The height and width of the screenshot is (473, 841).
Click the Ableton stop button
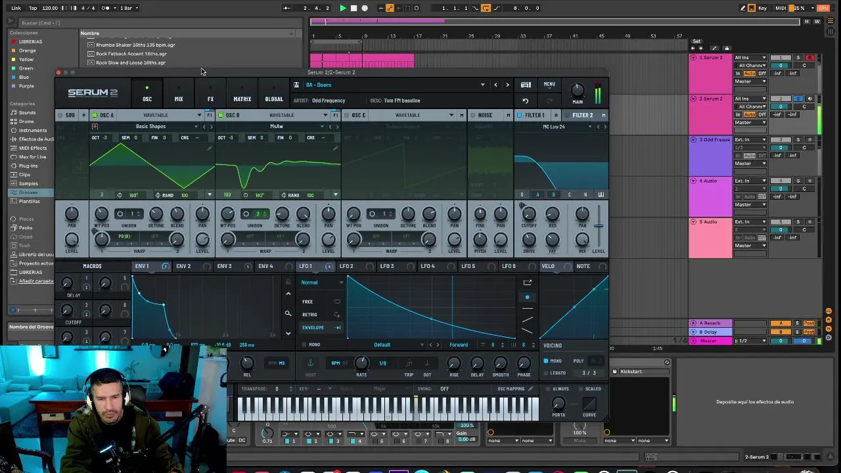(x=353, y=8)
